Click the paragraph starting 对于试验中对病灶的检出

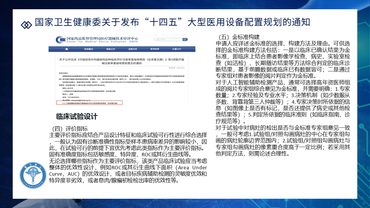point(283,141)
